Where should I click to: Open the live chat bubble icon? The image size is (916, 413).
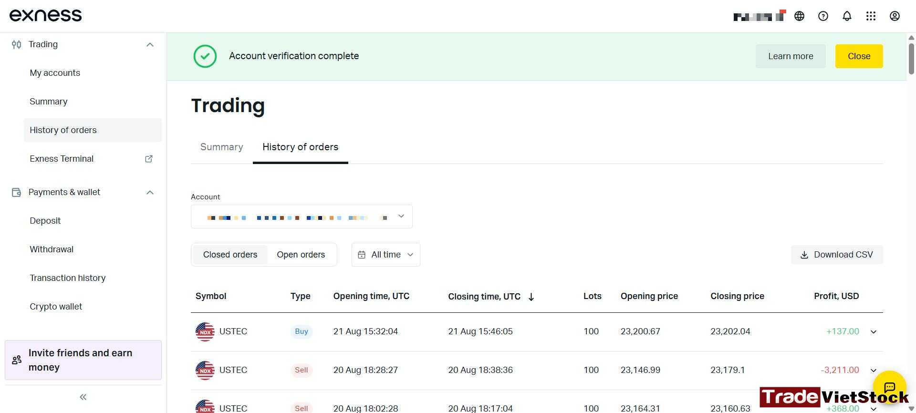tap(889, 387)
